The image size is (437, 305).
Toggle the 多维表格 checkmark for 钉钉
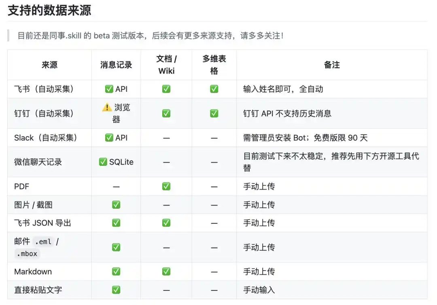tap(214, 113)
